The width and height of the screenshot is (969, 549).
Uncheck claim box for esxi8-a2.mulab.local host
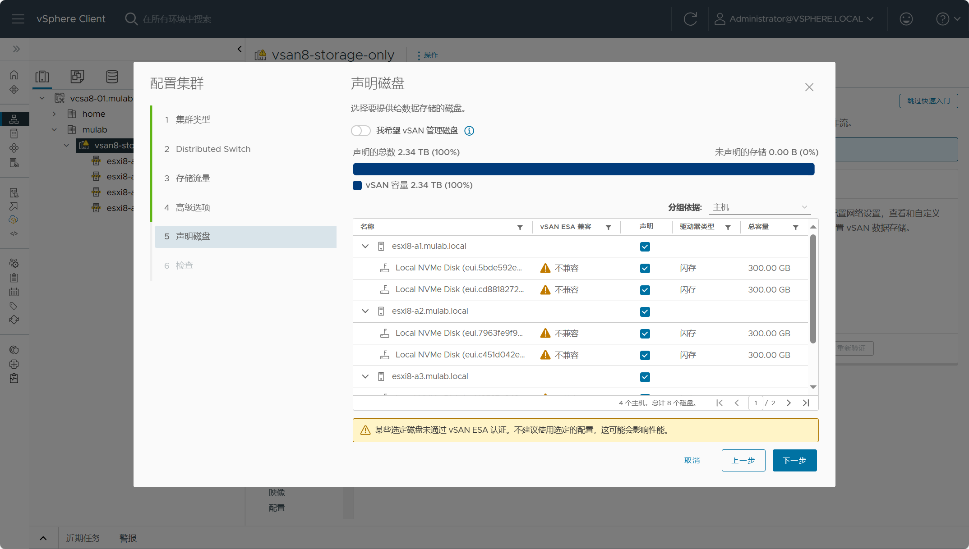(645, 311)
